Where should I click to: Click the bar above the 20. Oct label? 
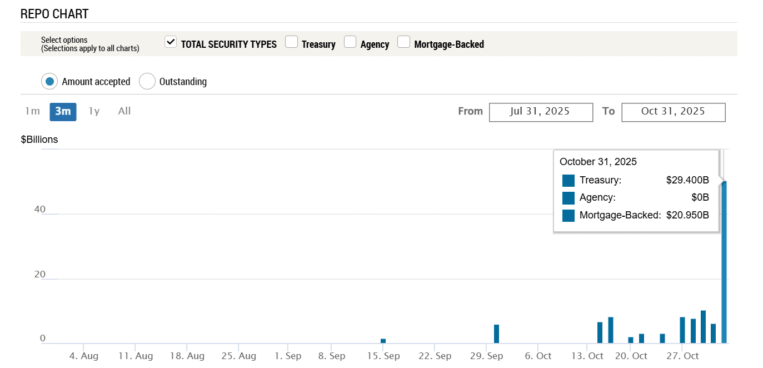(x=631, y=340)
